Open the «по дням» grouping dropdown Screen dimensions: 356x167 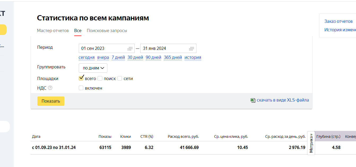93,68
